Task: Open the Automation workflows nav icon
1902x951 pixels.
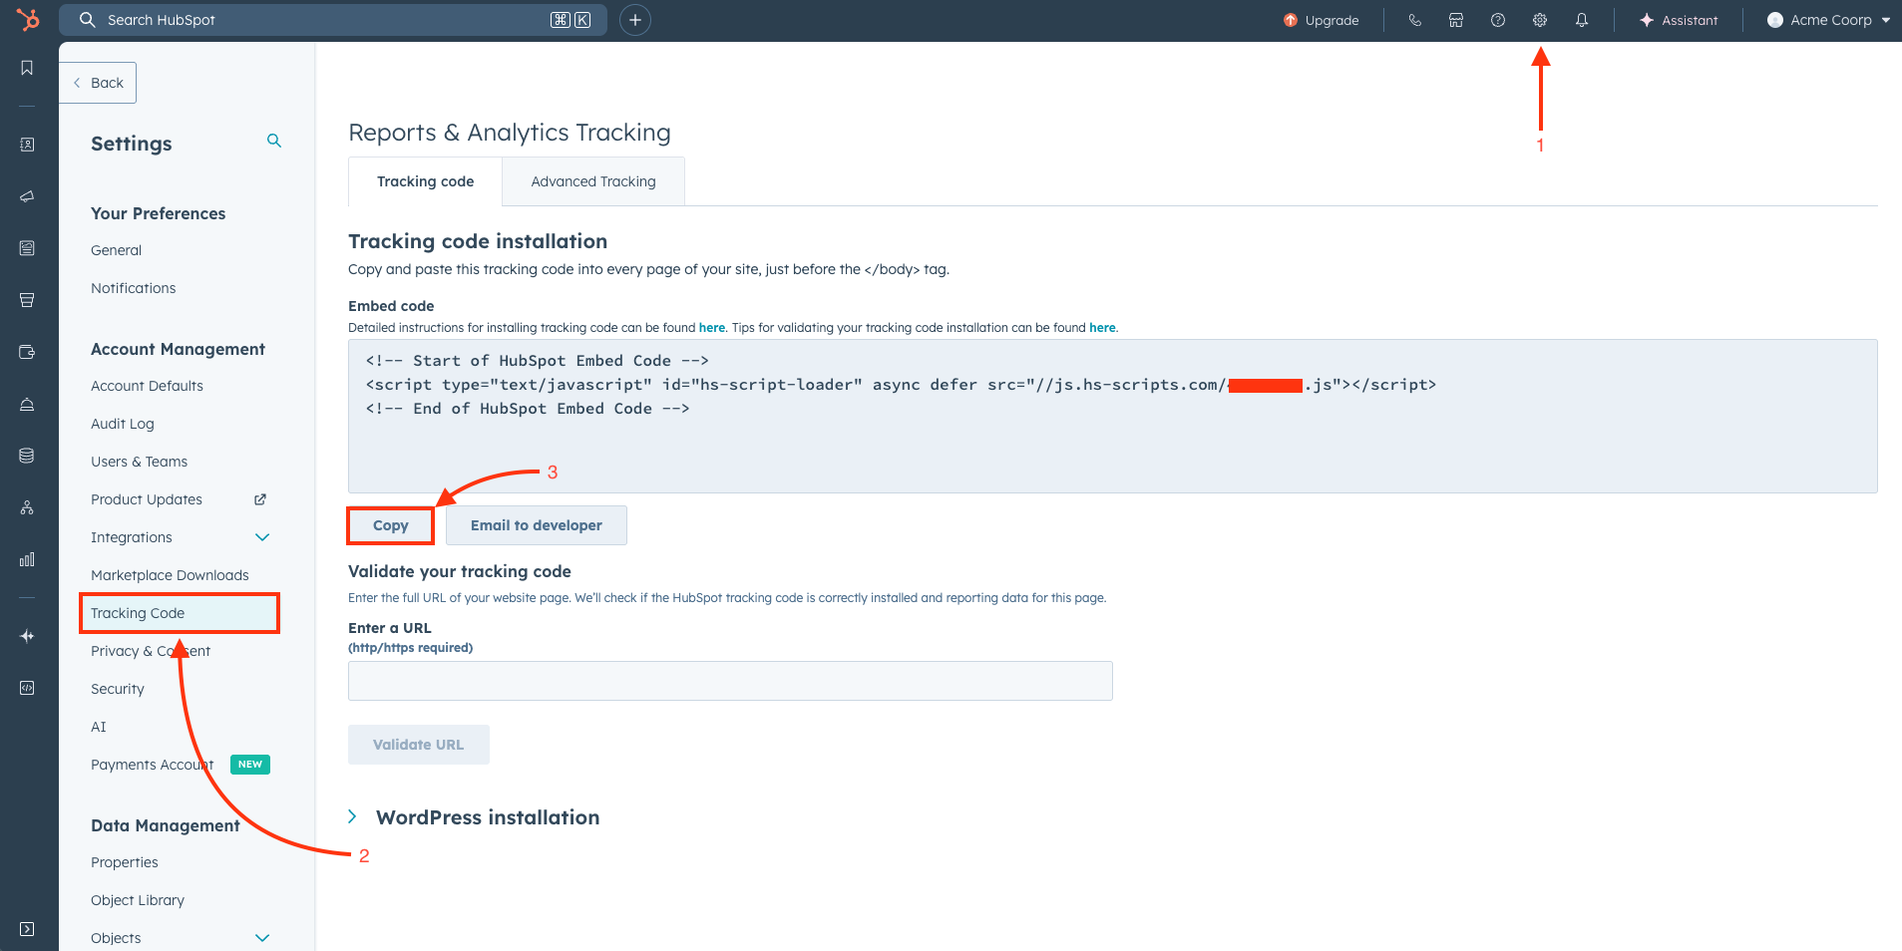Action: [27, 507]
